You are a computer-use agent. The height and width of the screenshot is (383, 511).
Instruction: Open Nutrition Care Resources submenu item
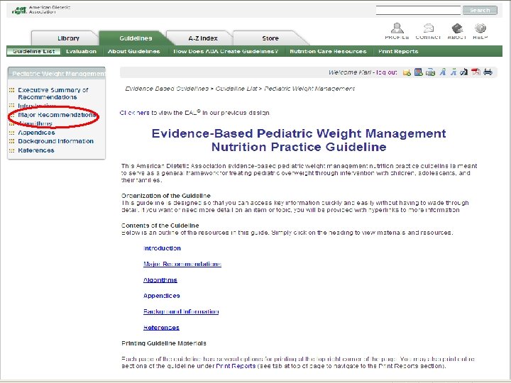coord(328,52)
